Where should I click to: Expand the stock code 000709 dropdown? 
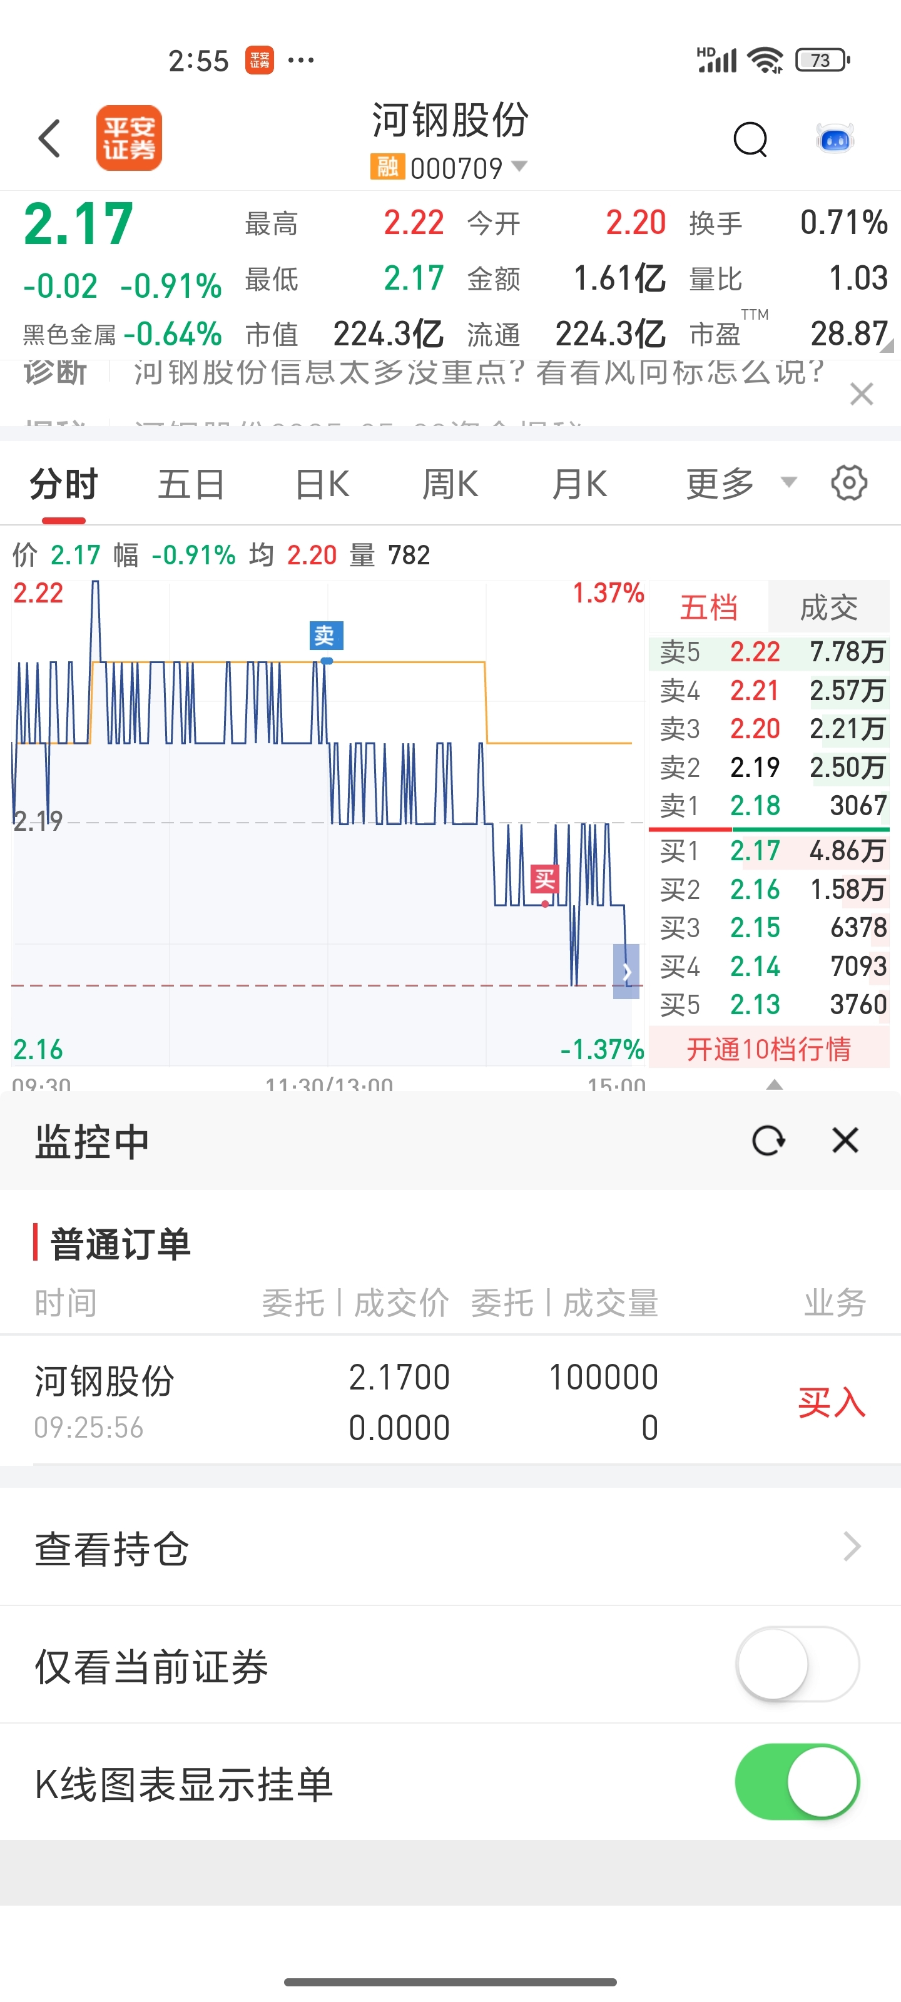519,166
